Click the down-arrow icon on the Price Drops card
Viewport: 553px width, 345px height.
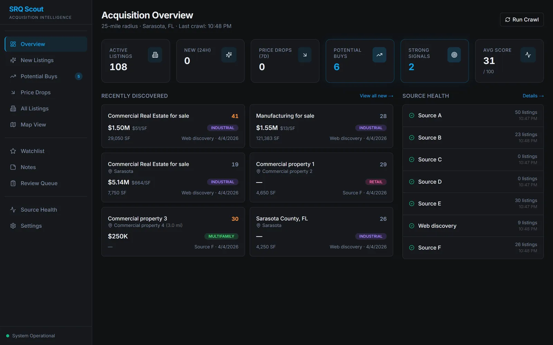[305, 55]
